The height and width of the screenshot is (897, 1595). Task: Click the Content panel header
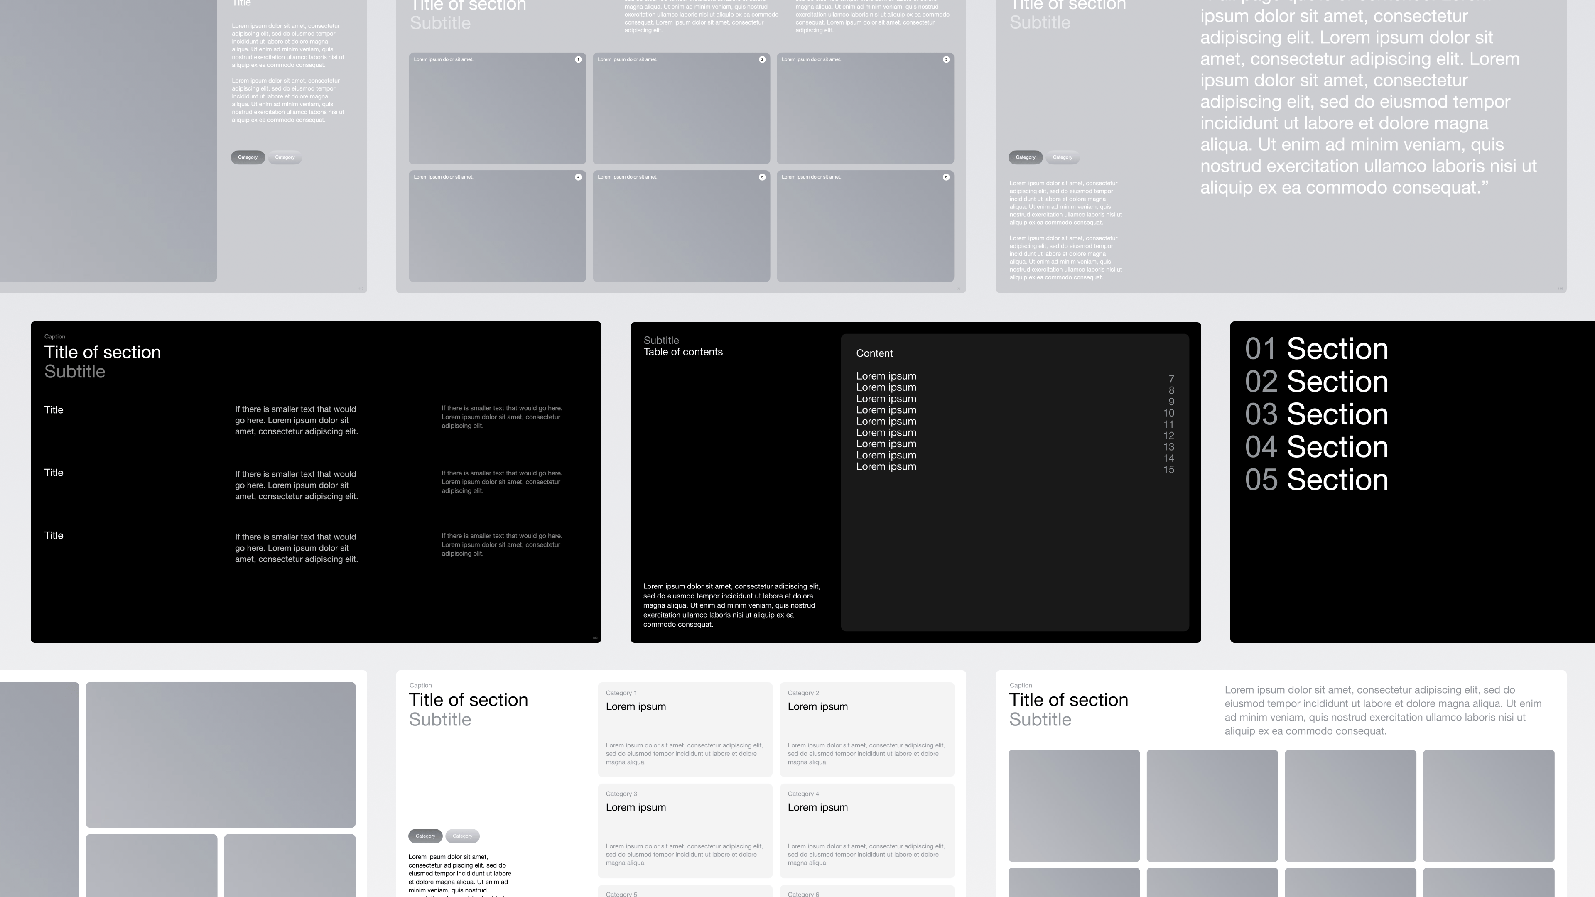click(x=874, y=353)
